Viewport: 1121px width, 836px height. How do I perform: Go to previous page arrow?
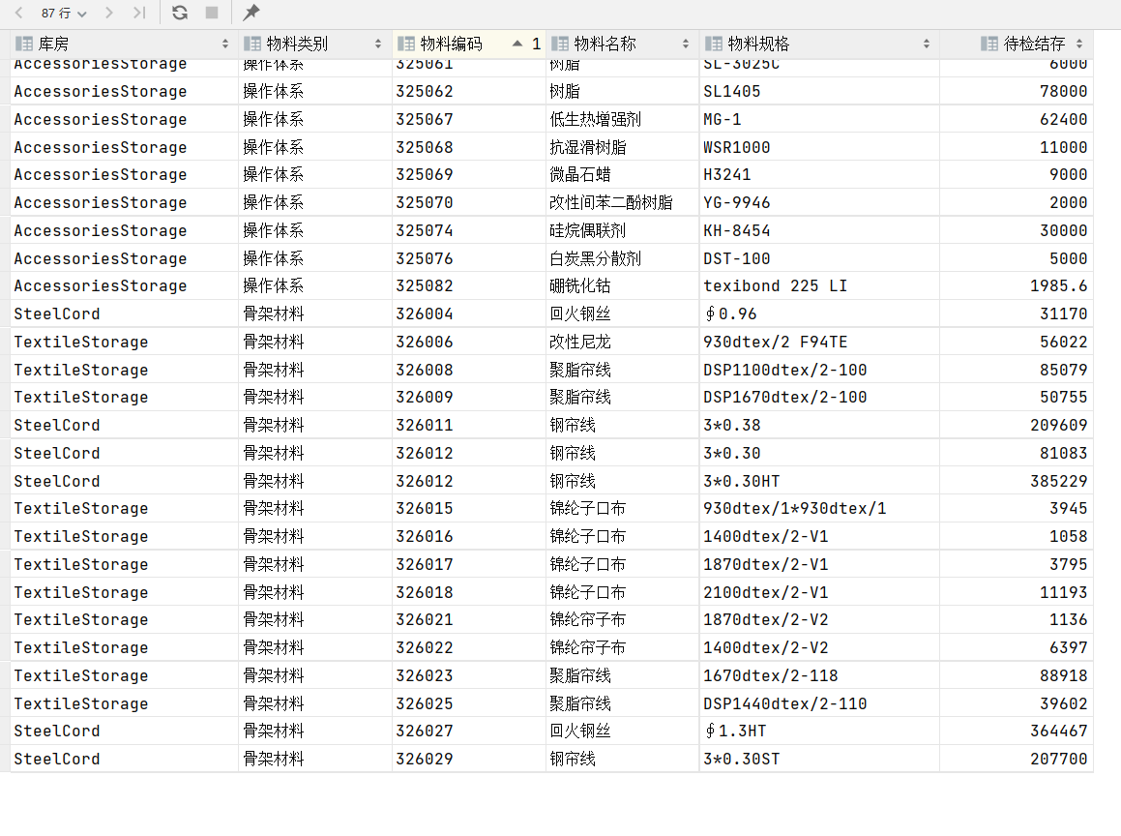pos(19,13)
